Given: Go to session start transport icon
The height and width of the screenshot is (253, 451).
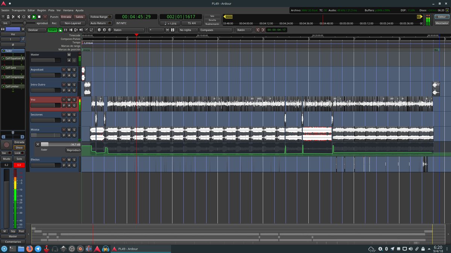Looking at the screenshot, I should point(13,17).
